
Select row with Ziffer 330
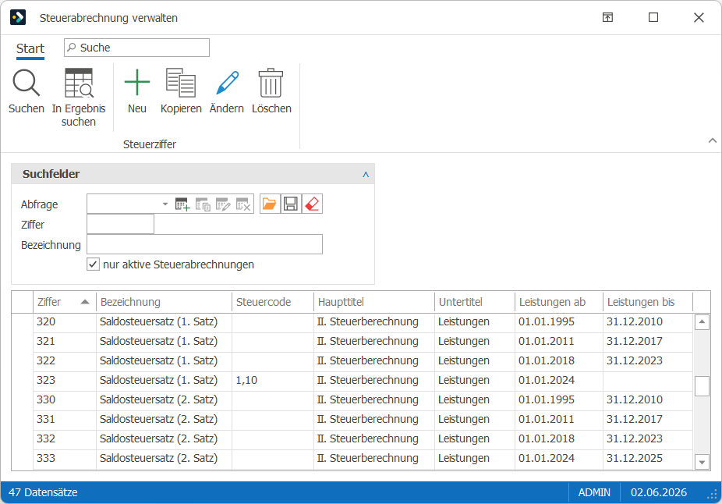[x=352, y=400]
